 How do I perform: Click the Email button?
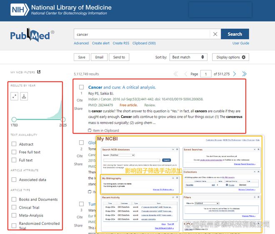coord(99,57)
